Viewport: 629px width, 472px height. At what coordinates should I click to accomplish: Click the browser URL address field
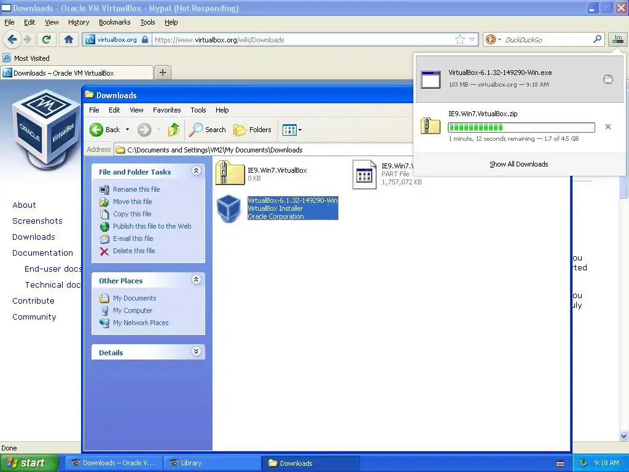pyautogui.click(x=303, y=39)
